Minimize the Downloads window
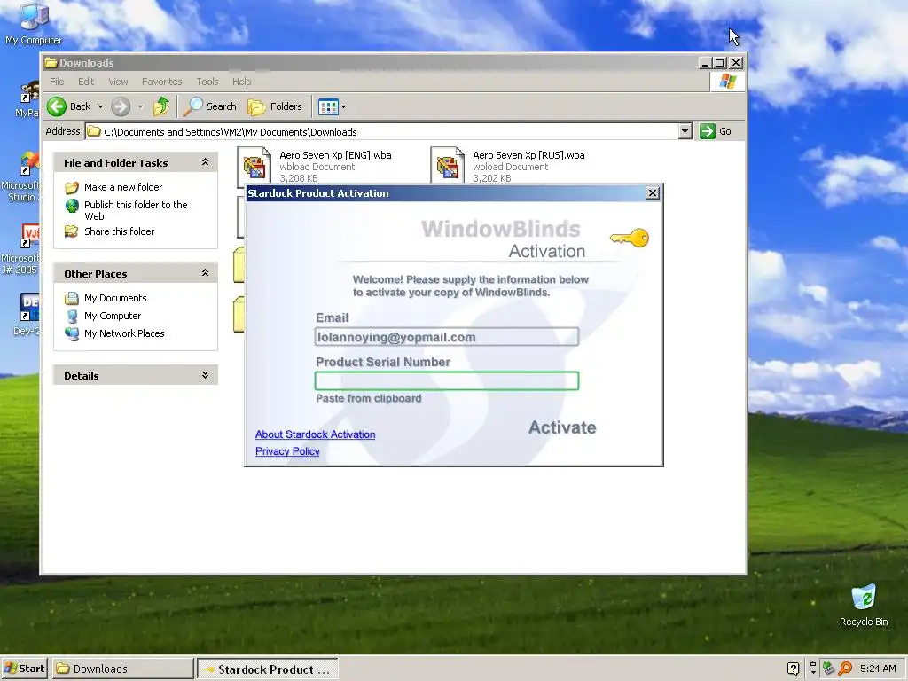 coord(704,63)
